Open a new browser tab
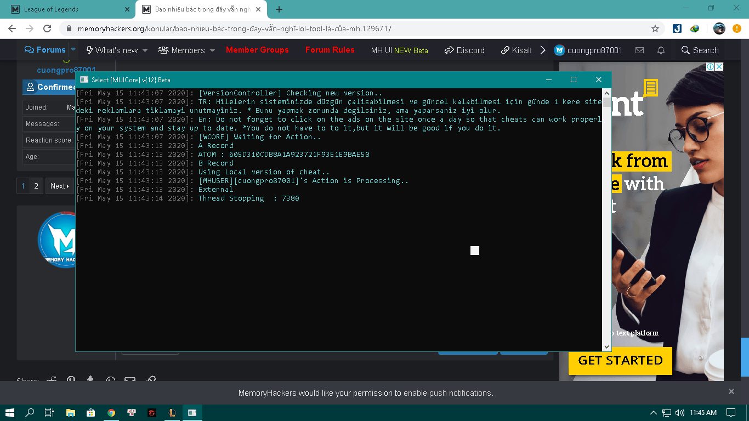The width and height of the screenshot is (749, 421). [279, 9]
